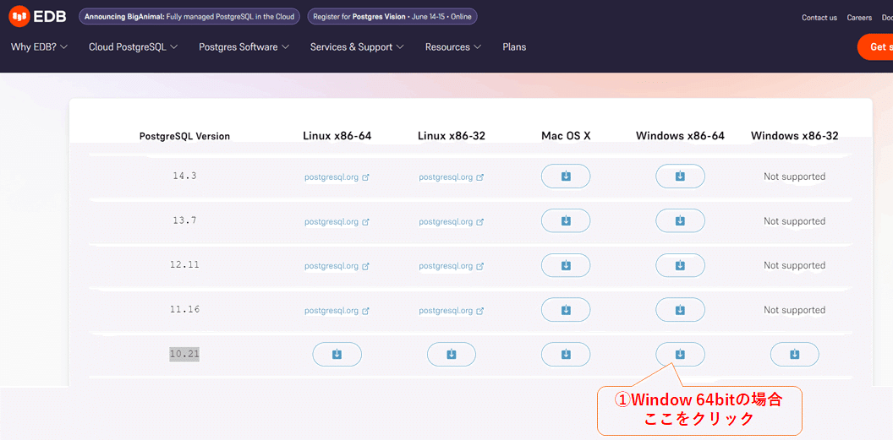
Task: Open postgresql.org link for 13.7 Linux x86-32
Action: (451, 221)
